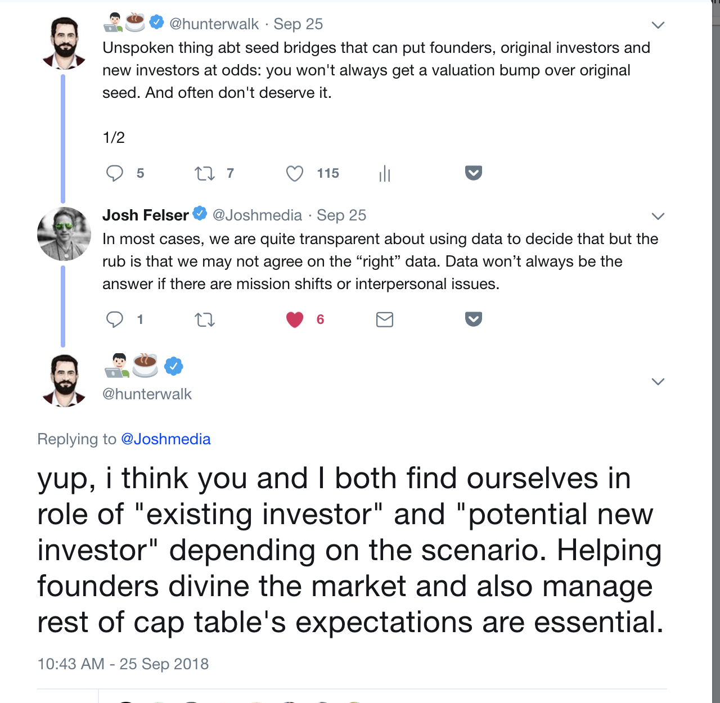This screenshot has width=720, height=703.
Task: Retweet the seed bridges tweet
Action: click(x=205, y=173)
